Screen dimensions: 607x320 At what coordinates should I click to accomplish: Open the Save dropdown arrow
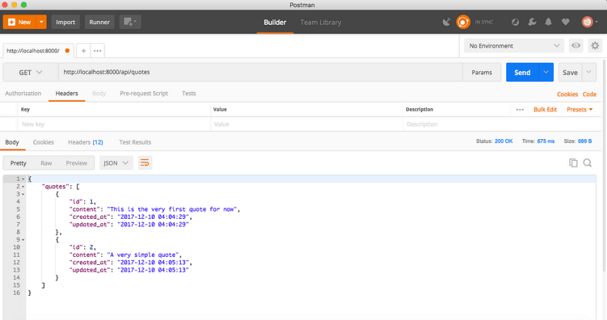(x=589, y=72)
